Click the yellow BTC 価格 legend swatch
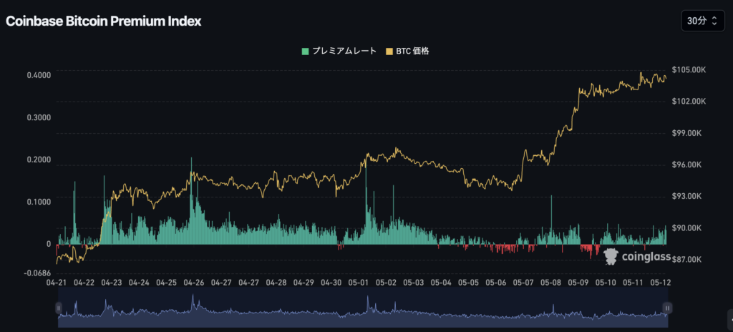Image resolution: width=733 pixels, height=332 pixels. tap(389, 52)
